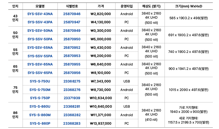Open the SYS-S-860M model link
The width and height of the screenshot is (219, 129).
(x=40, y=115)
